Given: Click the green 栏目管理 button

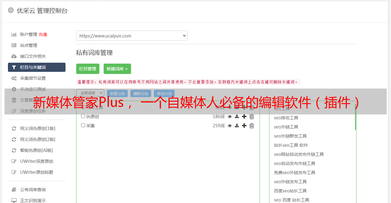Looking at the screenshot, I should pyautogui.click(x=88, y=69).
